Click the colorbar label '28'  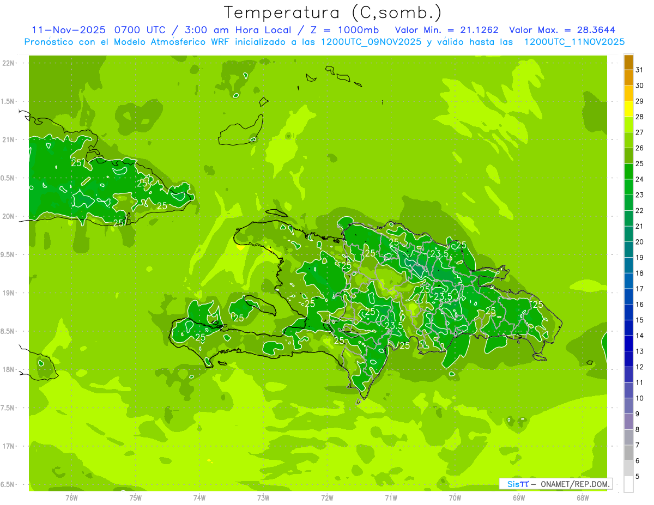(x=640, y=117)
